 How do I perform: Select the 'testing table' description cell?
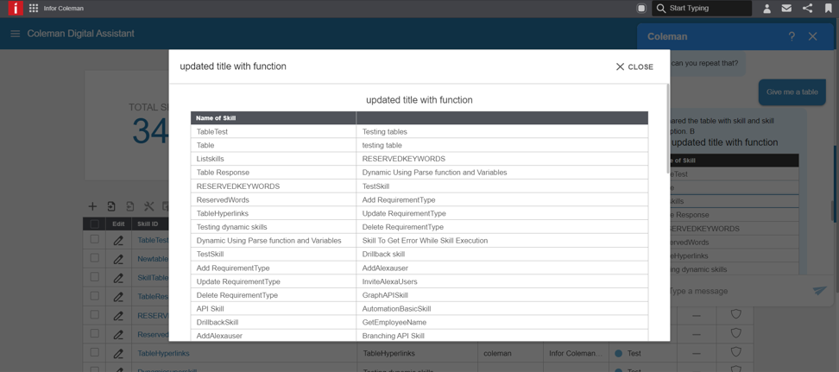[x=502, y=145]
